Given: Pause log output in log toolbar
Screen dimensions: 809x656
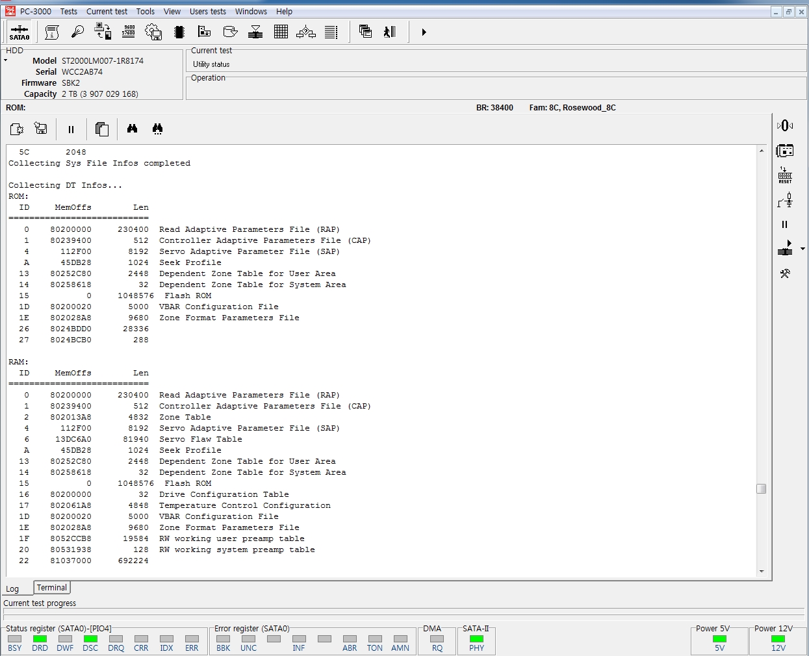Looking at the screenshot, I should click(71, 129).
